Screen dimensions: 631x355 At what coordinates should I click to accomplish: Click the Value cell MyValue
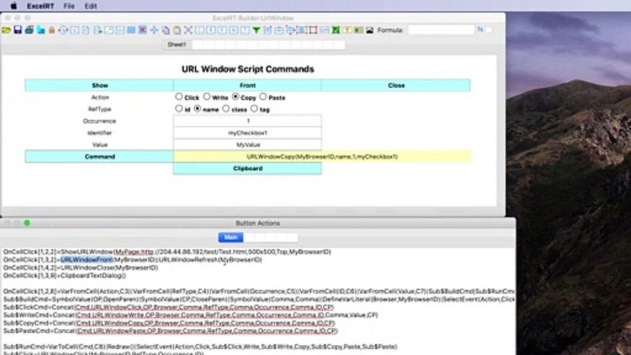point(247,144)
